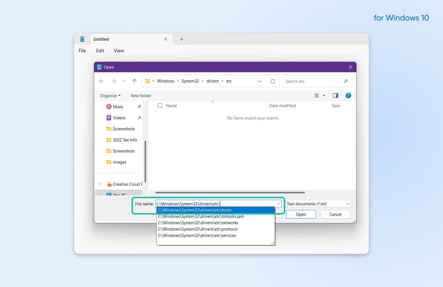The image size is (443, 287).
Task: Start a search in the Search etc box
Action: (310, 81)
